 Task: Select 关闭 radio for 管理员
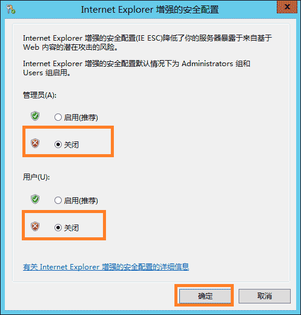point(58,144)
